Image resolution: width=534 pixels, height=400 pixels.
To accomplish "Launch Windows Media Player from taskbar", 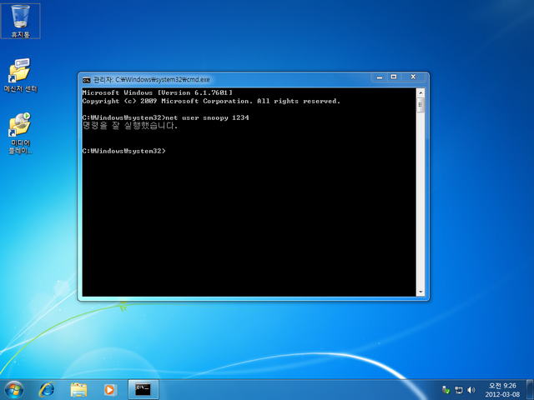I will [109, 389].
